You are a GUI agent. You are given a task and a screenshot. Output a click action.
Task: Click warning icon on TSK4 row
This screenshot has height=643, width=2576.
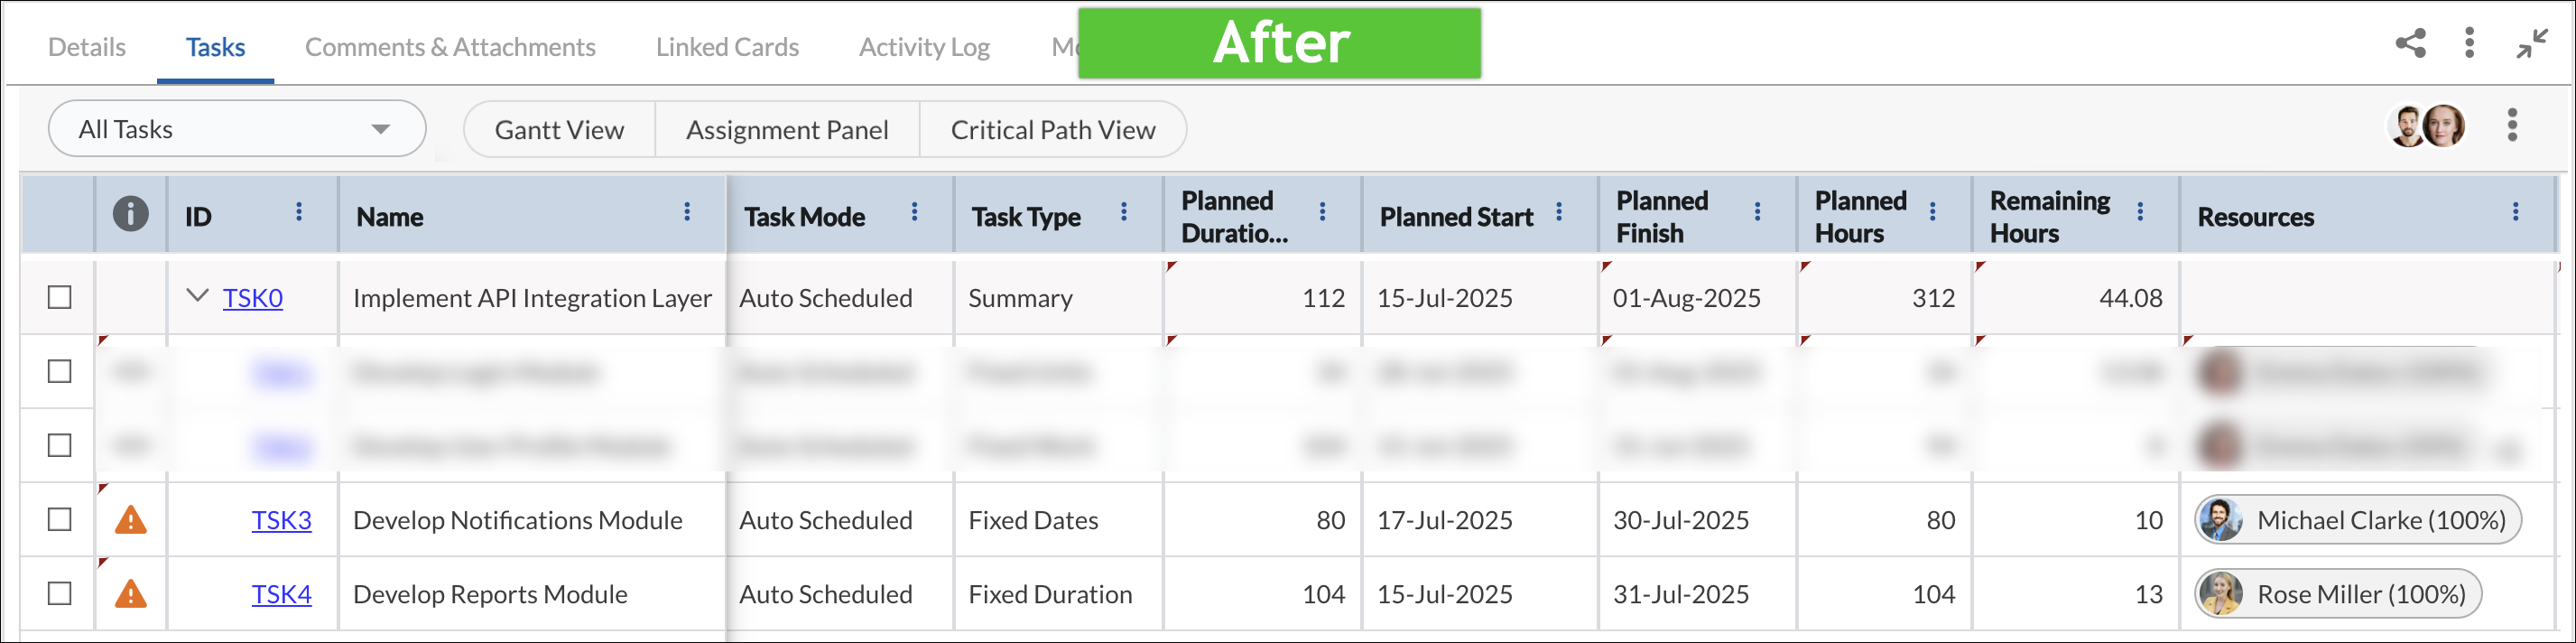[131, 594]
